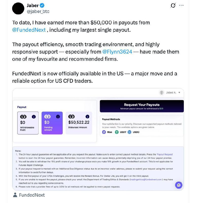Click the tradingethics@fundednext.com email link
198x203 pixels.
pyautogui.click(x=146, y=179)
